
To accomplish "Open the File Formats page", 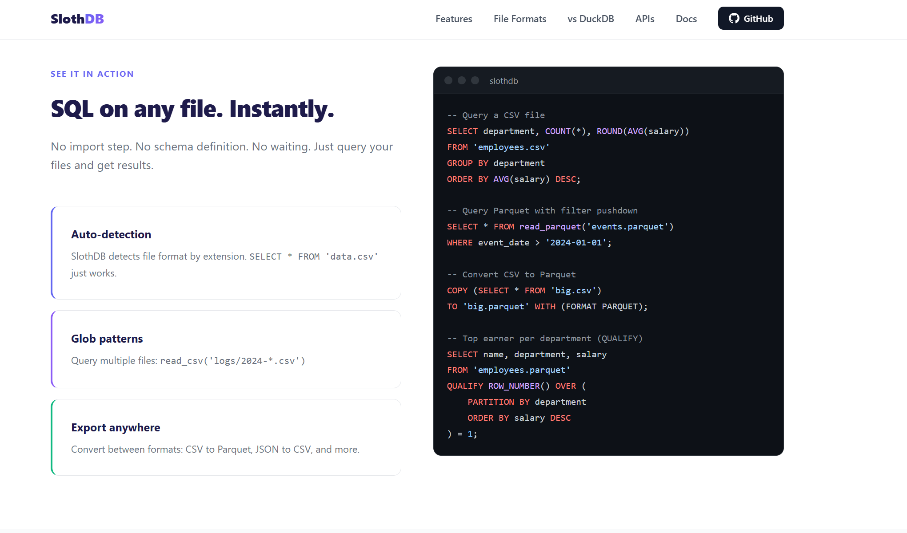I will 519,19.
